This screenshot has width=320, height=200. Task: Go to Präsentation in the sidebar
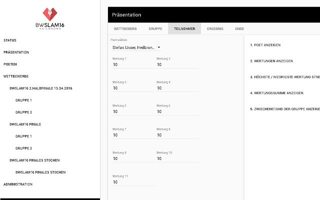pos(16,52)
